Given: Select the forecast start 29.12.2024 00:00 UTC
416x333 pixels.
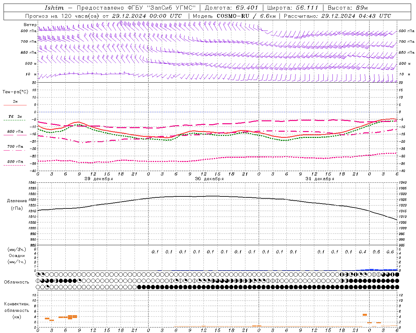Looking at the screenshot, I should 147,16.
